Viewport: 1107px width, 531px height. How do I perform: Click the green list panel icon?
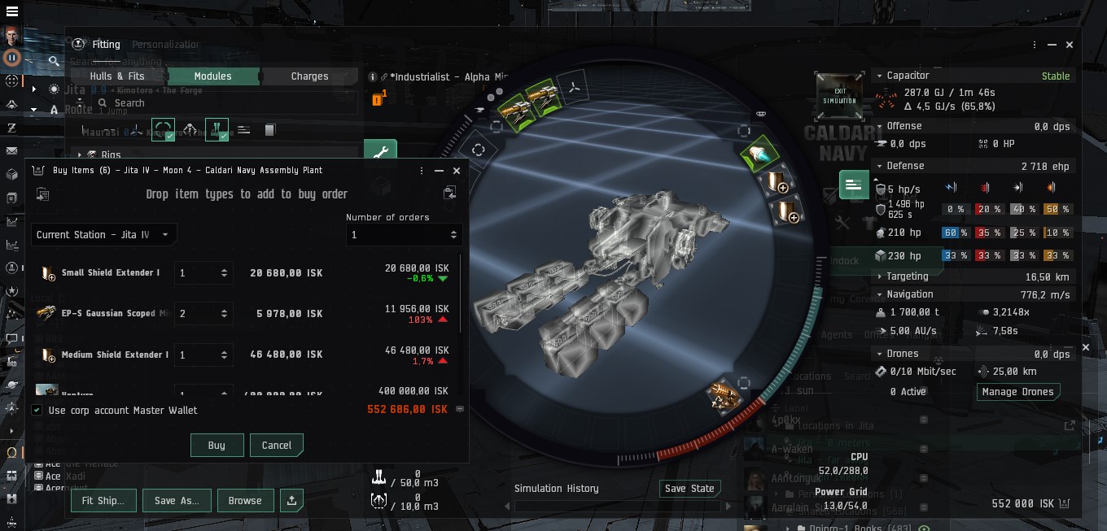[x=852, y=185]
